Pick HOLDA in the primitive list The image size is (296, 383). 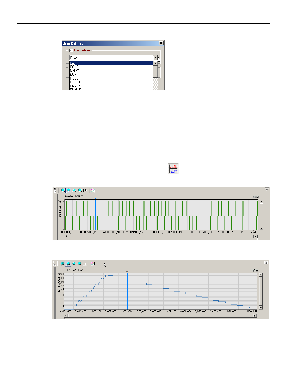click(x=75, y=82)
